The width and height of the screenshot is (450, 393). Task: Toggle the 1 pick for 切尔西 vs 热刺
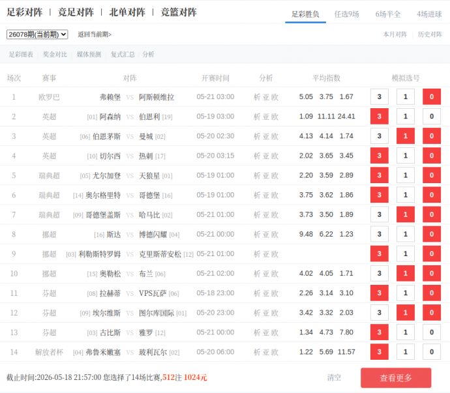[x=405, y=156]
